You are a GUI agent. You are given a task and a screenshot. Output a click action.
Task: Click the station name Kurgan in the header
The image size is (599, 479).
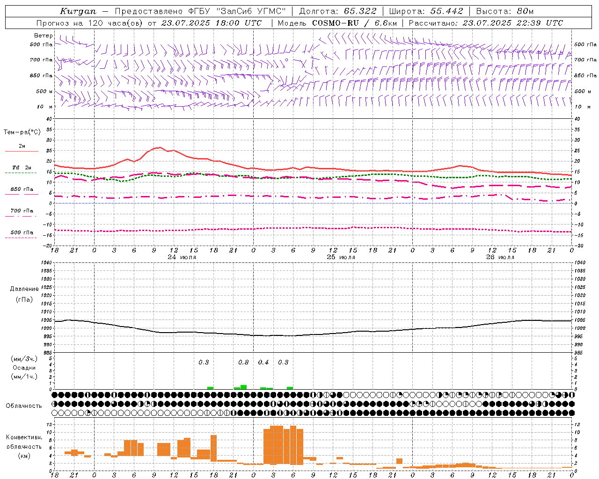(x=78, y=11)
